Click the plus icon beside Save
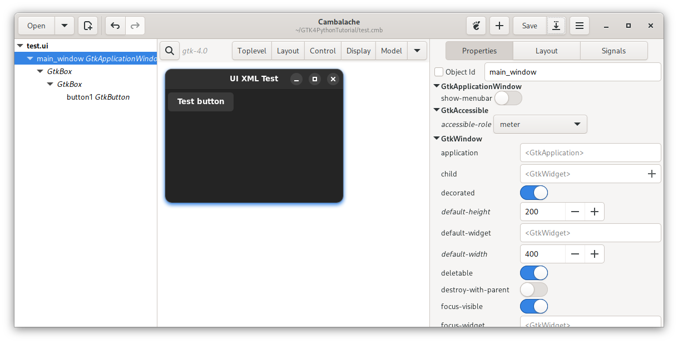The image size is (678, 343). click(x=499, y=26)
